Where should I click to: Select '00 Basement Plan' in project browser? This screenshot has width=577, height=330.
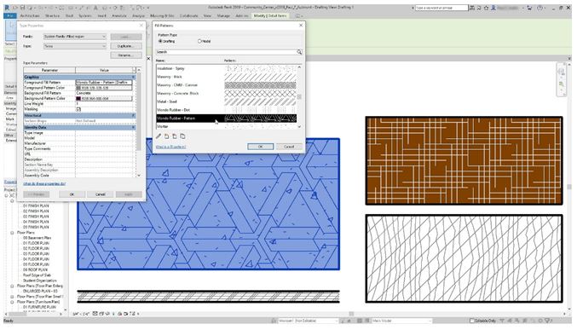click(x=38, y=238)
